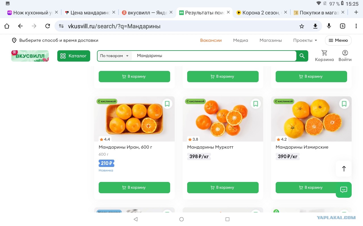Click the Мандарины search input field

[x=214, y=56]
